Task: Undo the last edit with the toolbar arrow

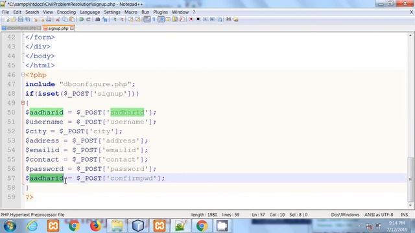Action: click(81, 19)
